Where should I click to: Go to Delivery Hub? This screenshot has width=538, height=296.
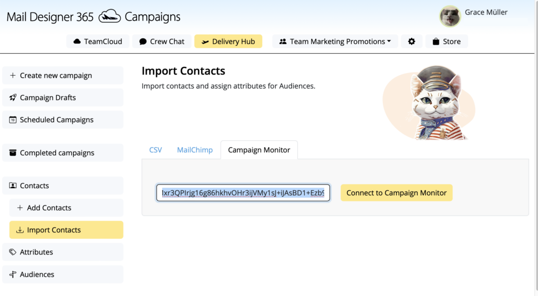coord(228,41)
